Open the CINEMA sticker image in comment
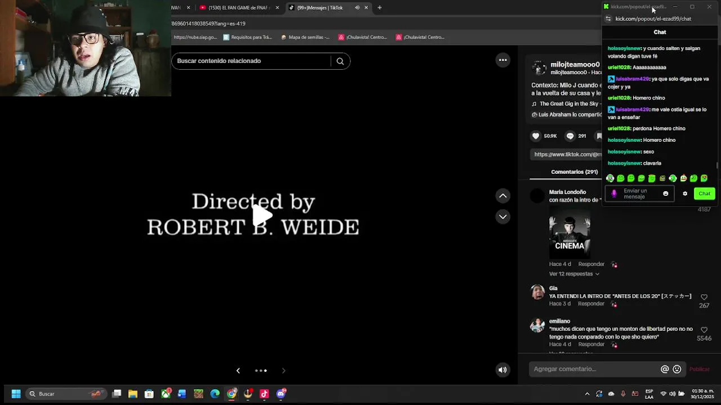The image size is (721, 405). click(x=569, y=233)
